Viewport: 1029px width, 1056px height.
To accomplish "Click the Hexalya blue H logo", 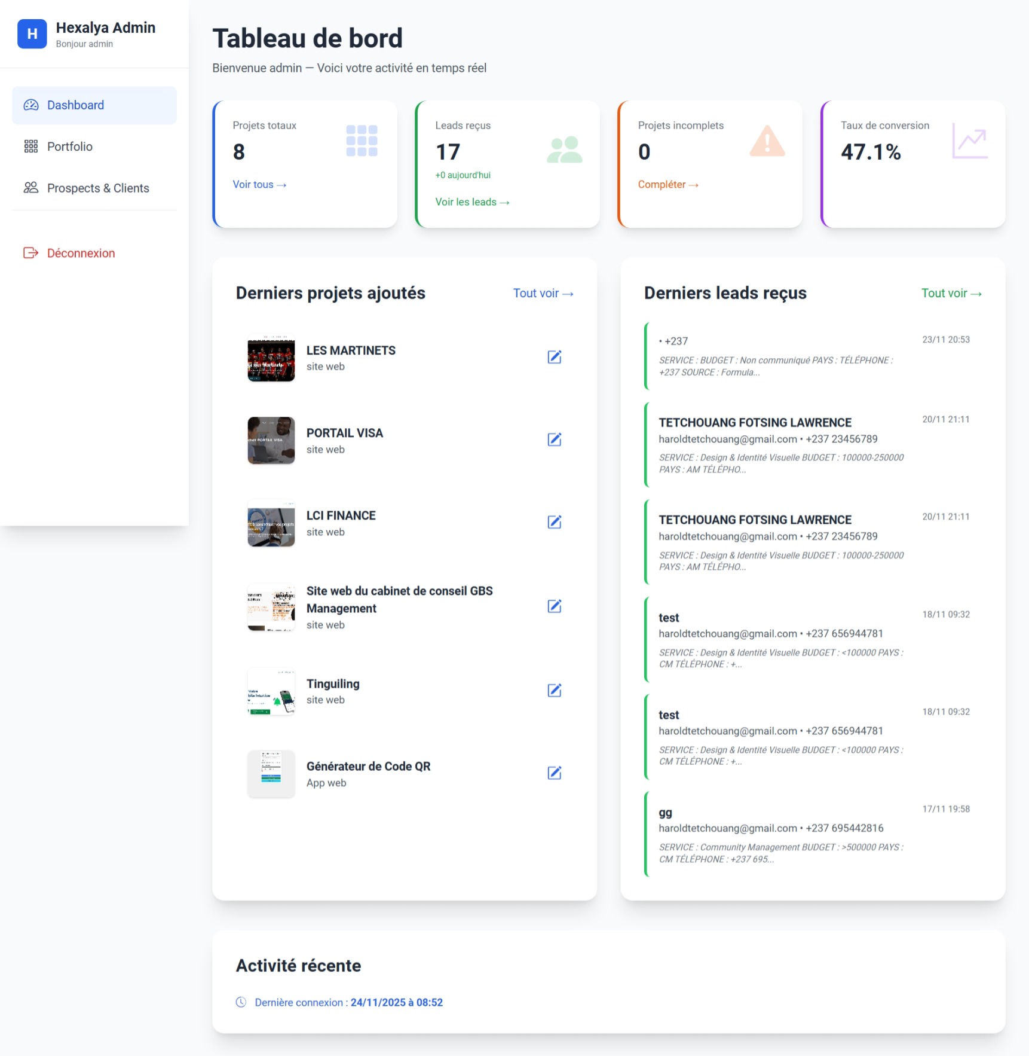I will 32,34.
